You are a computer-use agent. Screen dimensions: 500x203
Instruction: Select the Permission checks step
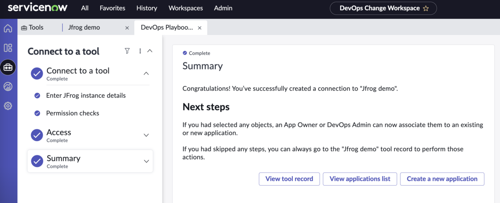click(x=73, y=113)
